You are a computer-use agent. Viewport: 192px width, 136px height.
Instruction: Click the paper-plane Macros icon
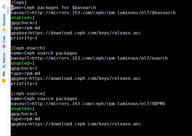tap(4, 66)
